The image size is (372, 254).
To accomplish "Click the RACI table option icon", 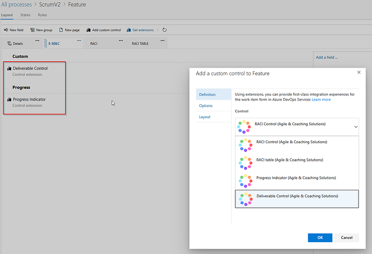I will click(246, 163).
